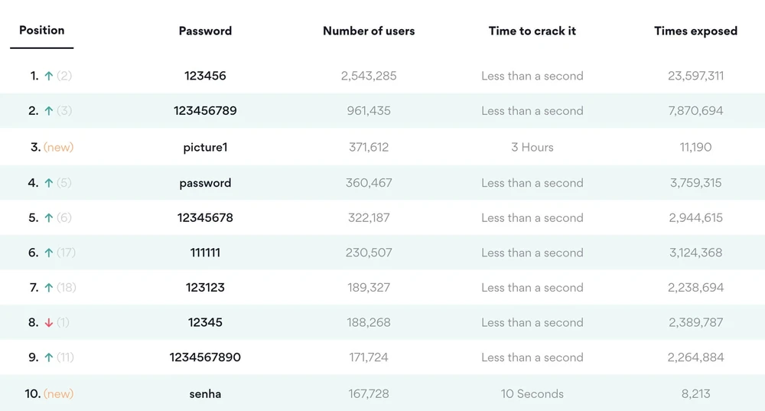The image size is (765, 411).
Task: Click the senha password entry
Action: click(205, 393)
